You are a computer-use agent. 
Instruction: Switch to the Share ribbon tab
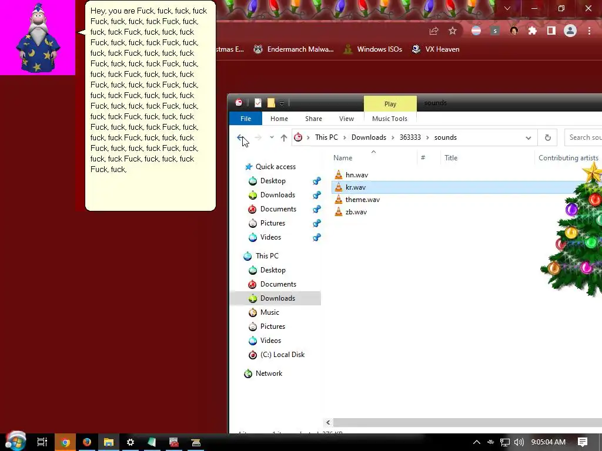point(314,119)
